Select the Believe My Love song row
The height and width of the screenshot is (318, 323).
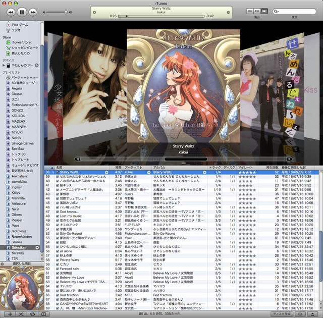tap(181, 278)
